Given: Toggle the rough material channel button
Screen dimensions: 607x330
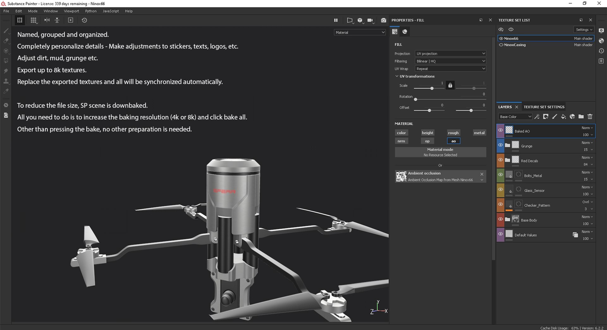Looking at the screenshot, I should (453, 133).
